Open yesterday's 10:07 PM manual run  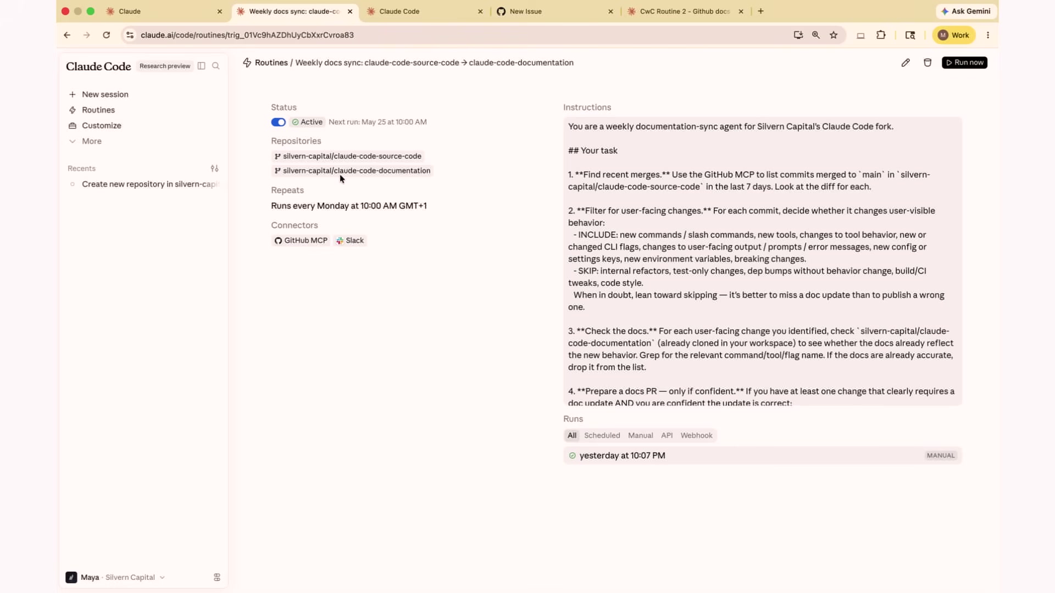tap(762, 455)
